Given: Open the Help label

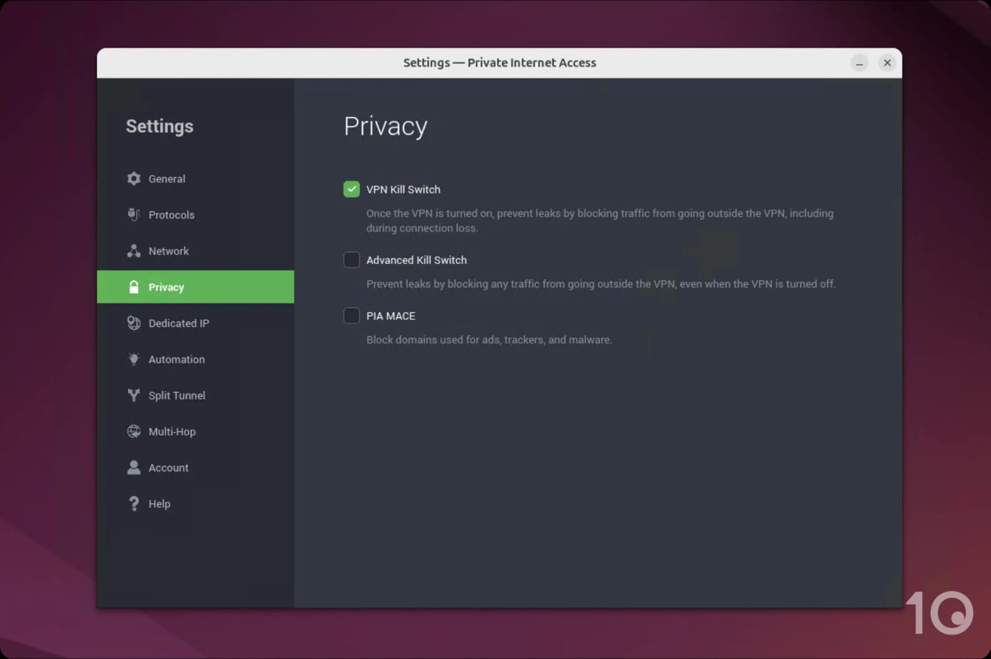Looking at the screenshot, I should (x=159, y=504).
